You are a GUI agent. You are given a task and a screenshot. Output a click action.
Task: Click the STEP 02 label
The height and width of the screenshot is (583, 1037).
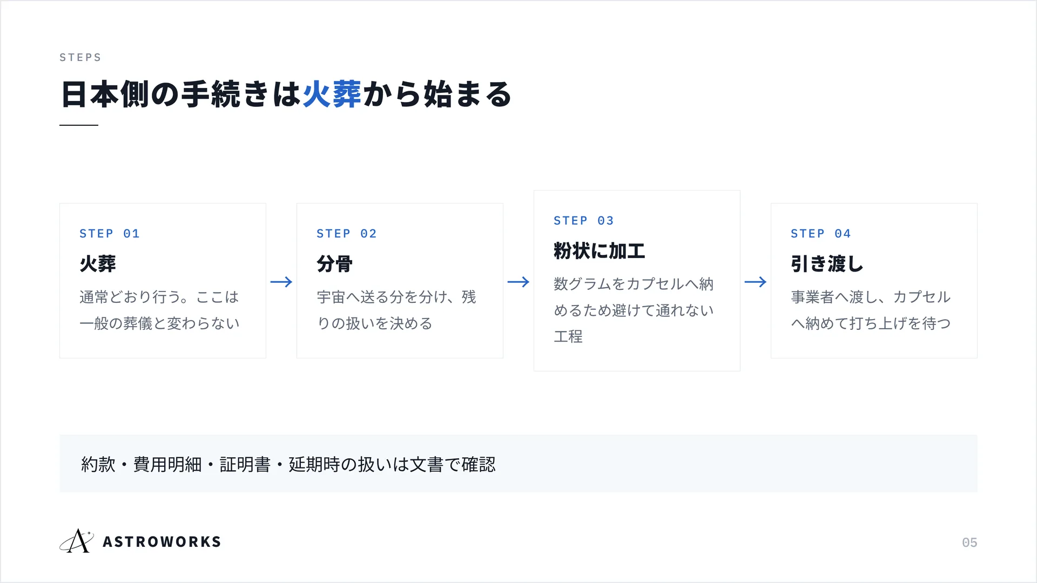pyautogui.click(x=347, y=234)
